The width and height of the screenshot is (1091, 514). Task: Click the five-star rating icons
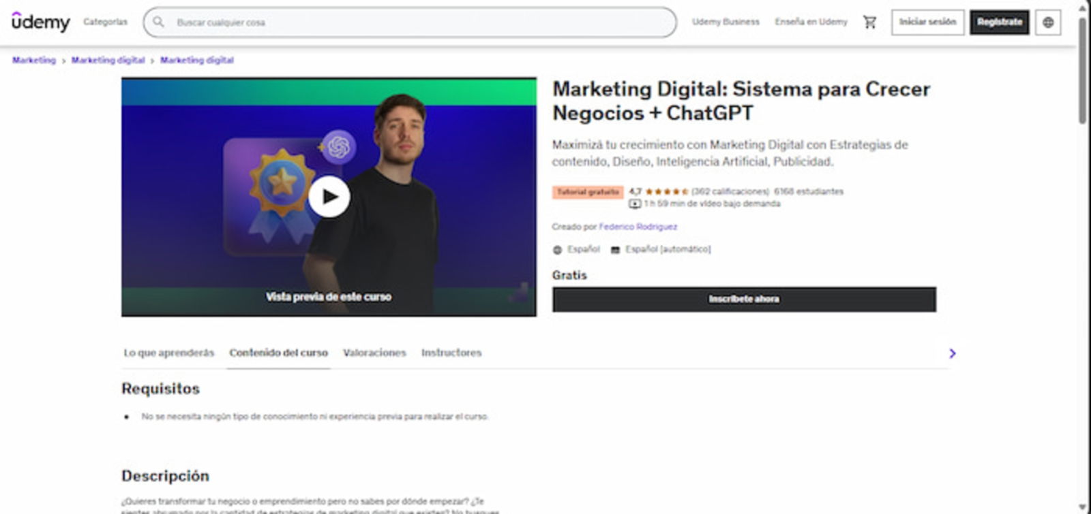[666, 192]
